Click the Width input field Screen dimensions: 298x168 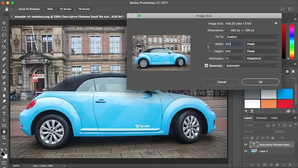pos(234,44)
